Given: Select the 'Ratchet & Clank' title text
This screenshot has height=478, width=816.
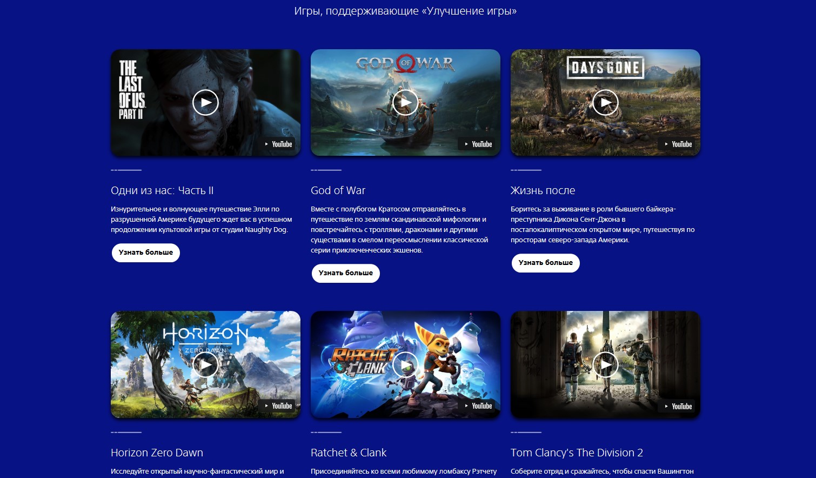Looking at the screenshot, I should tap(349, 453).
